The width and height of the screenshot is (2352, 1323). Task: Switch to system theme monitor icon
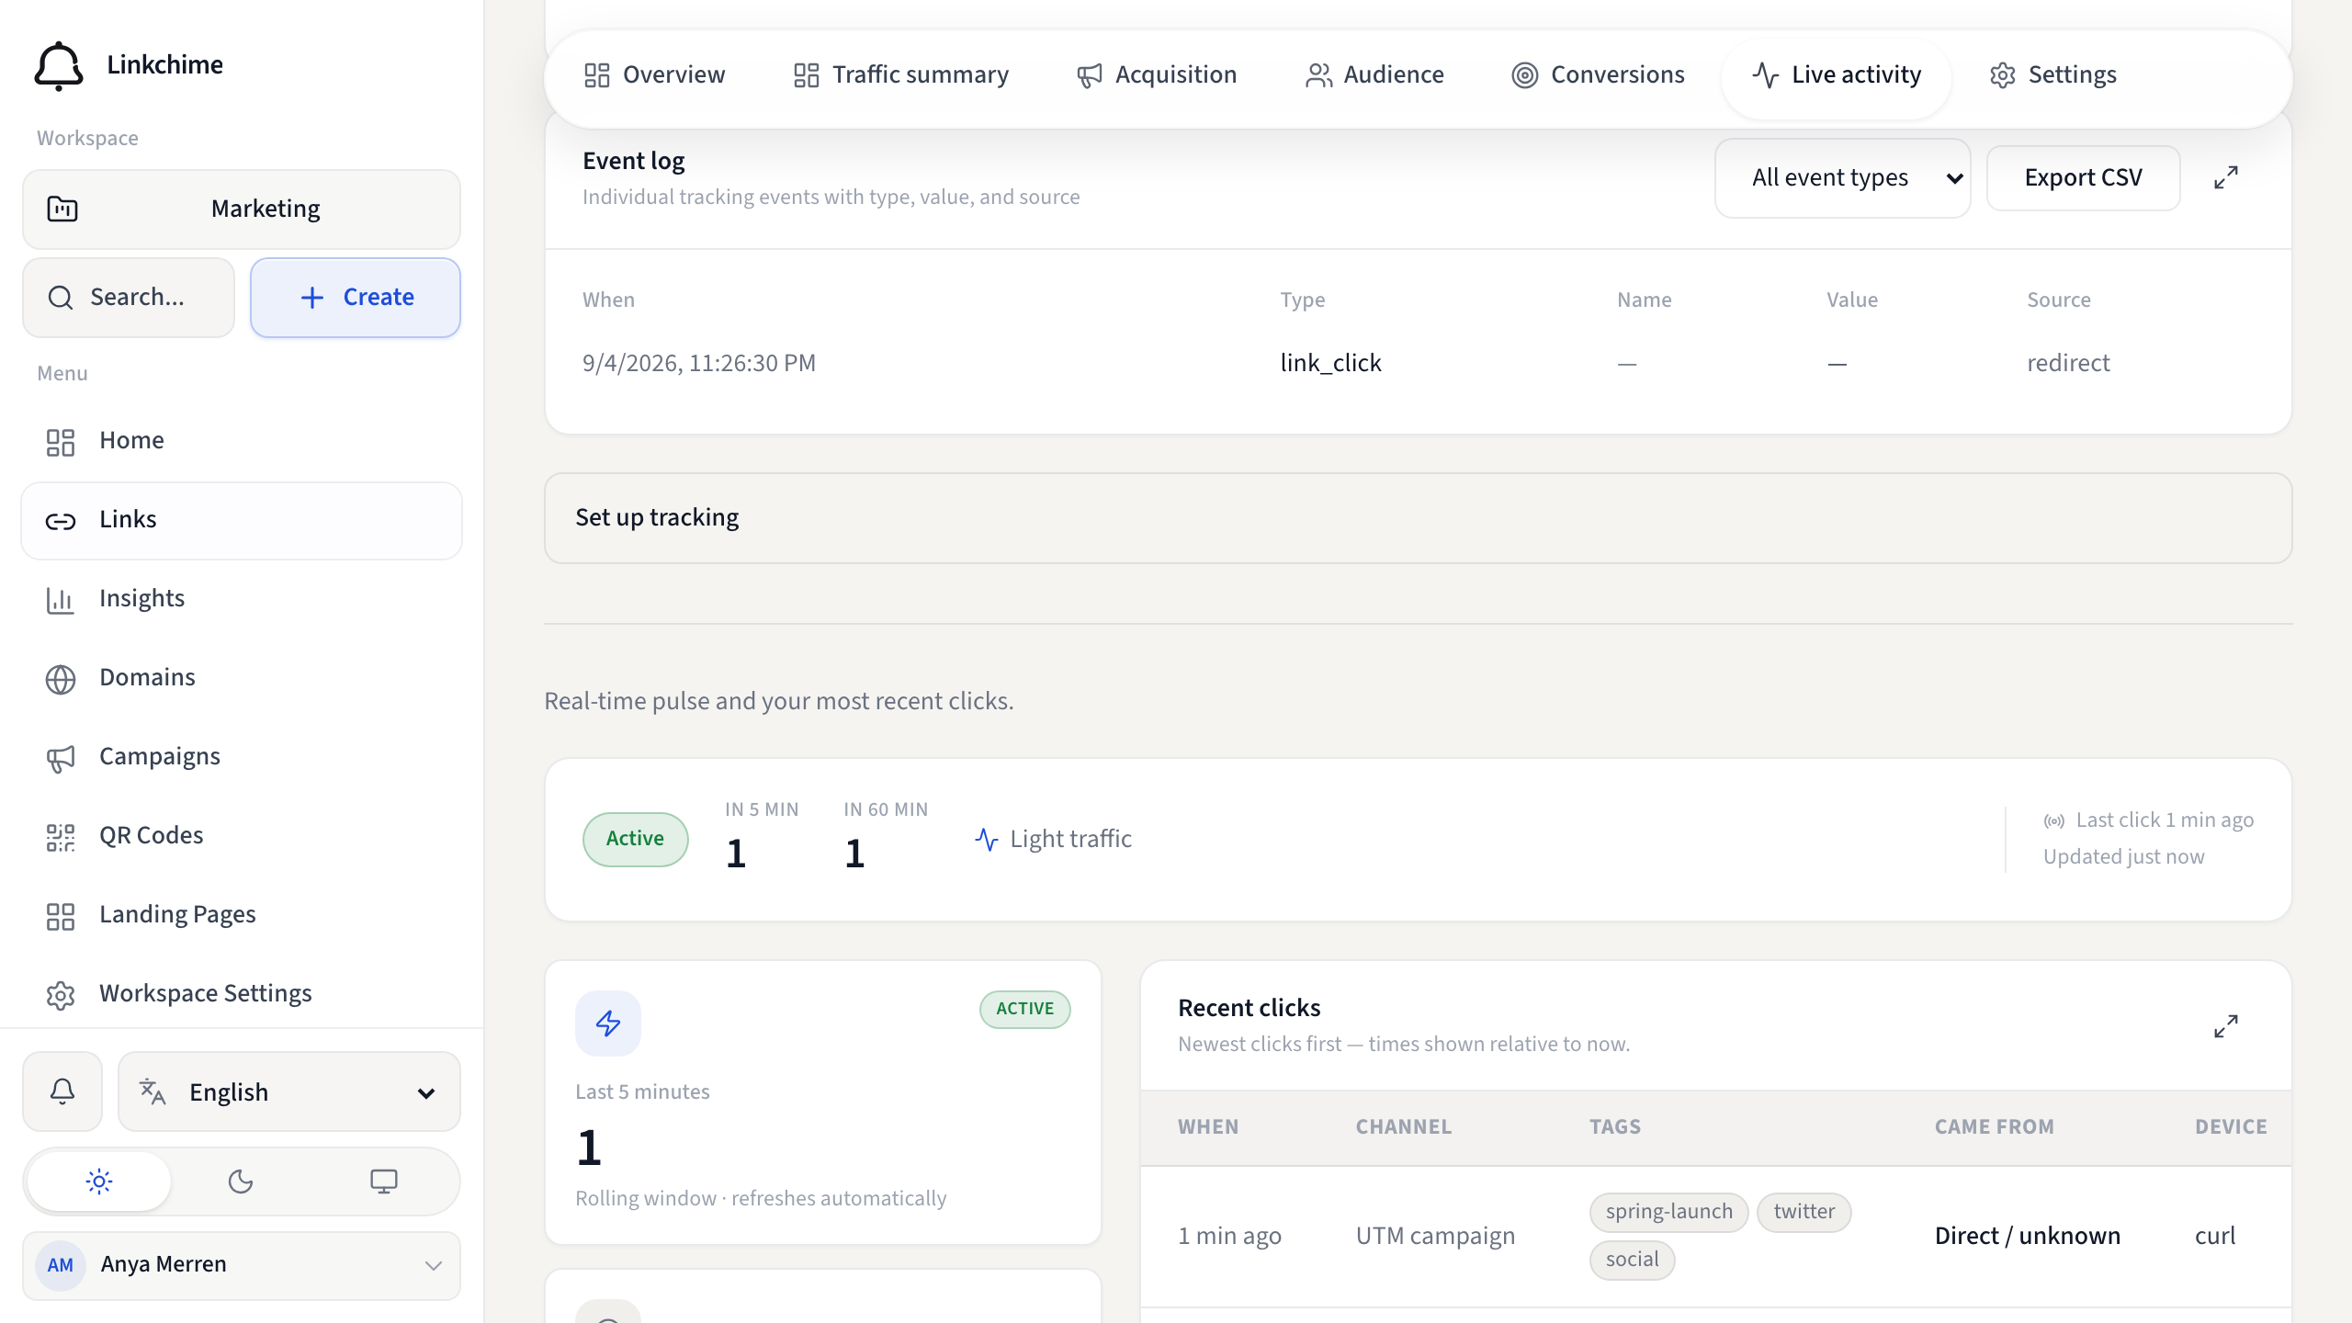coord(384,1182)
